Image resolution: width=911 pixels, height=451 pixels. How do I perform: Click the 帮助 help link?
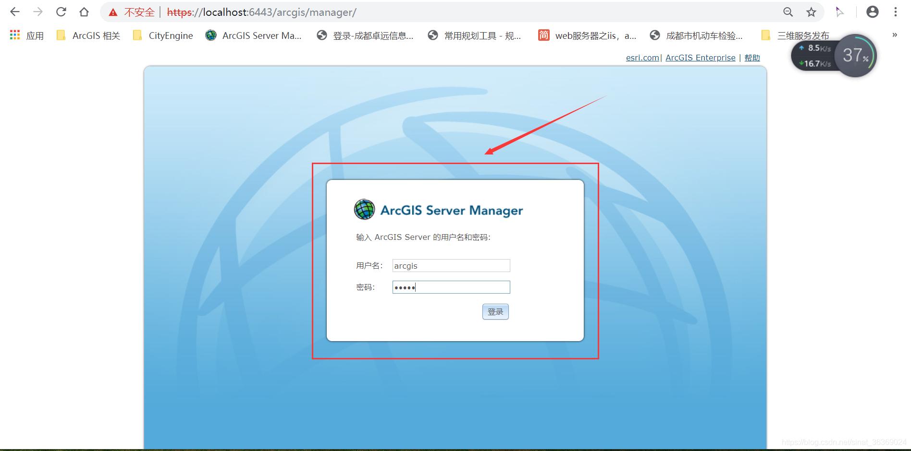point(752,58)
